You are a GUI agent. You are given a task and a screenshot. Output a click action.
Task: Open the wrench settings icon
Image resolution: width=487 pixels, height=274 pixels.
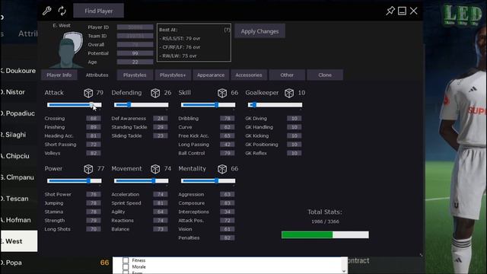point(47,11)
